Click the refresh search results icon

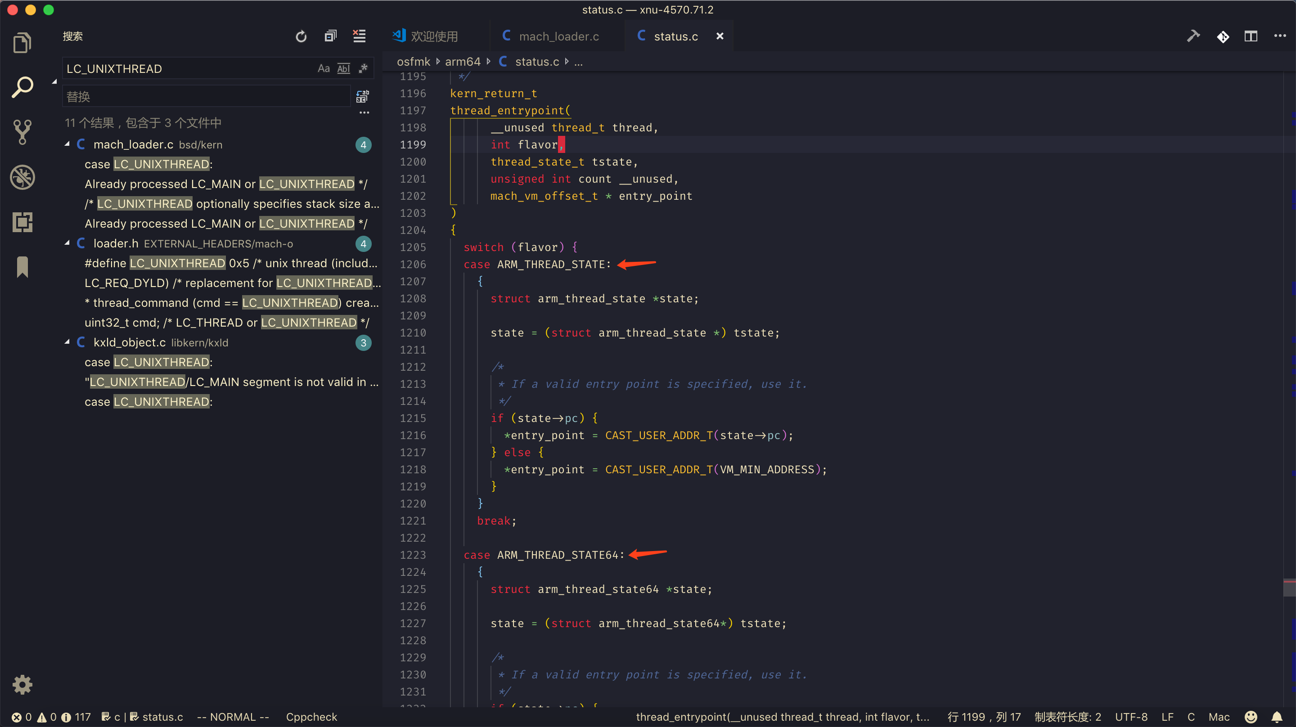pyautogui.click(x=301, y=36)
